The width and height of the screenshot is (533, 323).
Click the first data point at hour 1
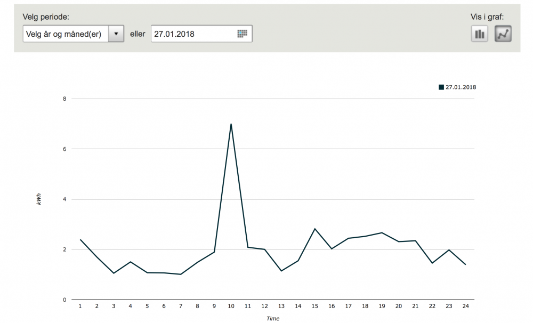click(80, 239)
